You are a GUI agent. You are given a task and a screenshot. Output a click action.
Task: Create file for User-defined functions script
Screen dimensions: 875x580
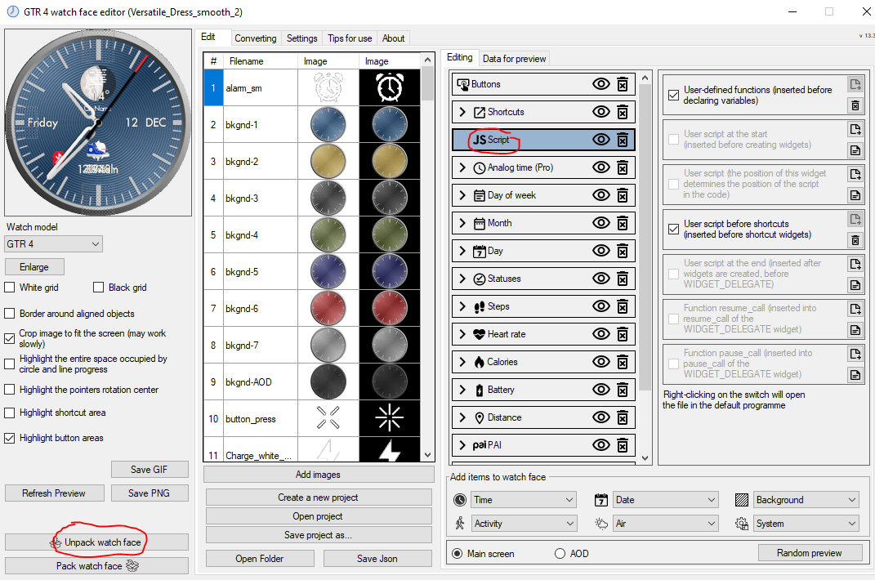tap(855, 84)
